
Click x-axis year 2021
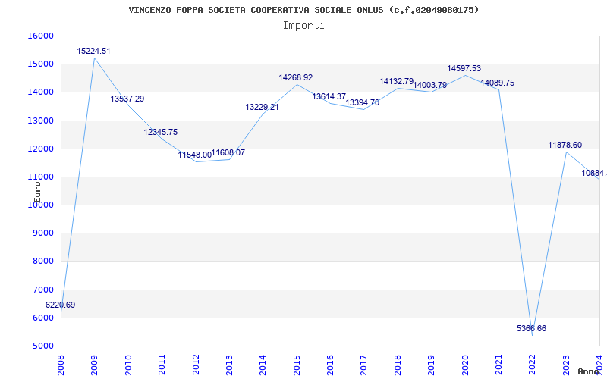498,365
